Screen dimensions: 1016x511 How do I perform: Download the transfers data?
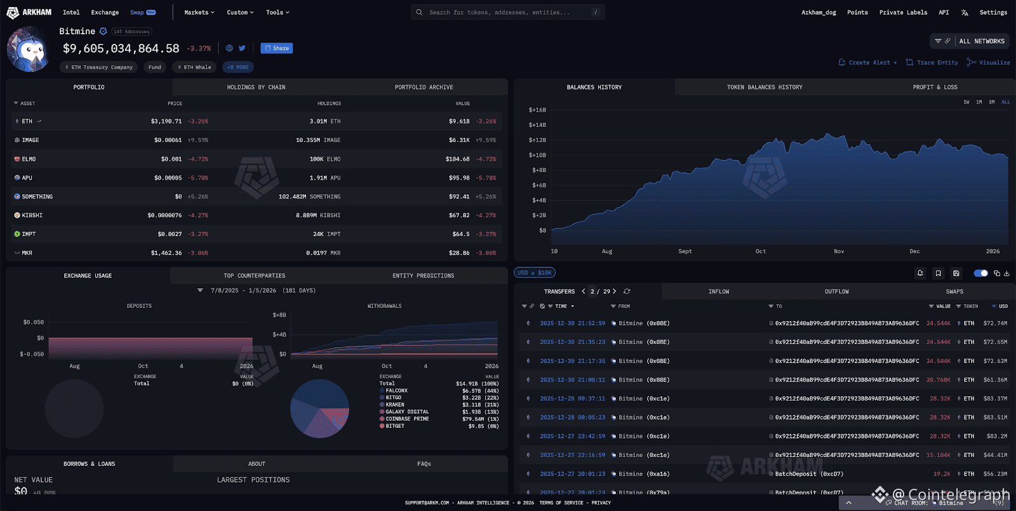tap(1006, 273)
